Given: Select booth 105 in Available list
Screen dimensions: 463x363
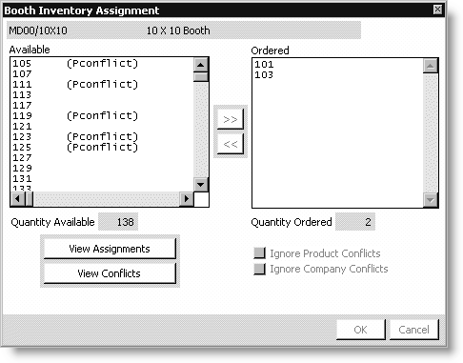Looking at the screenshot, I should [102, 63].
